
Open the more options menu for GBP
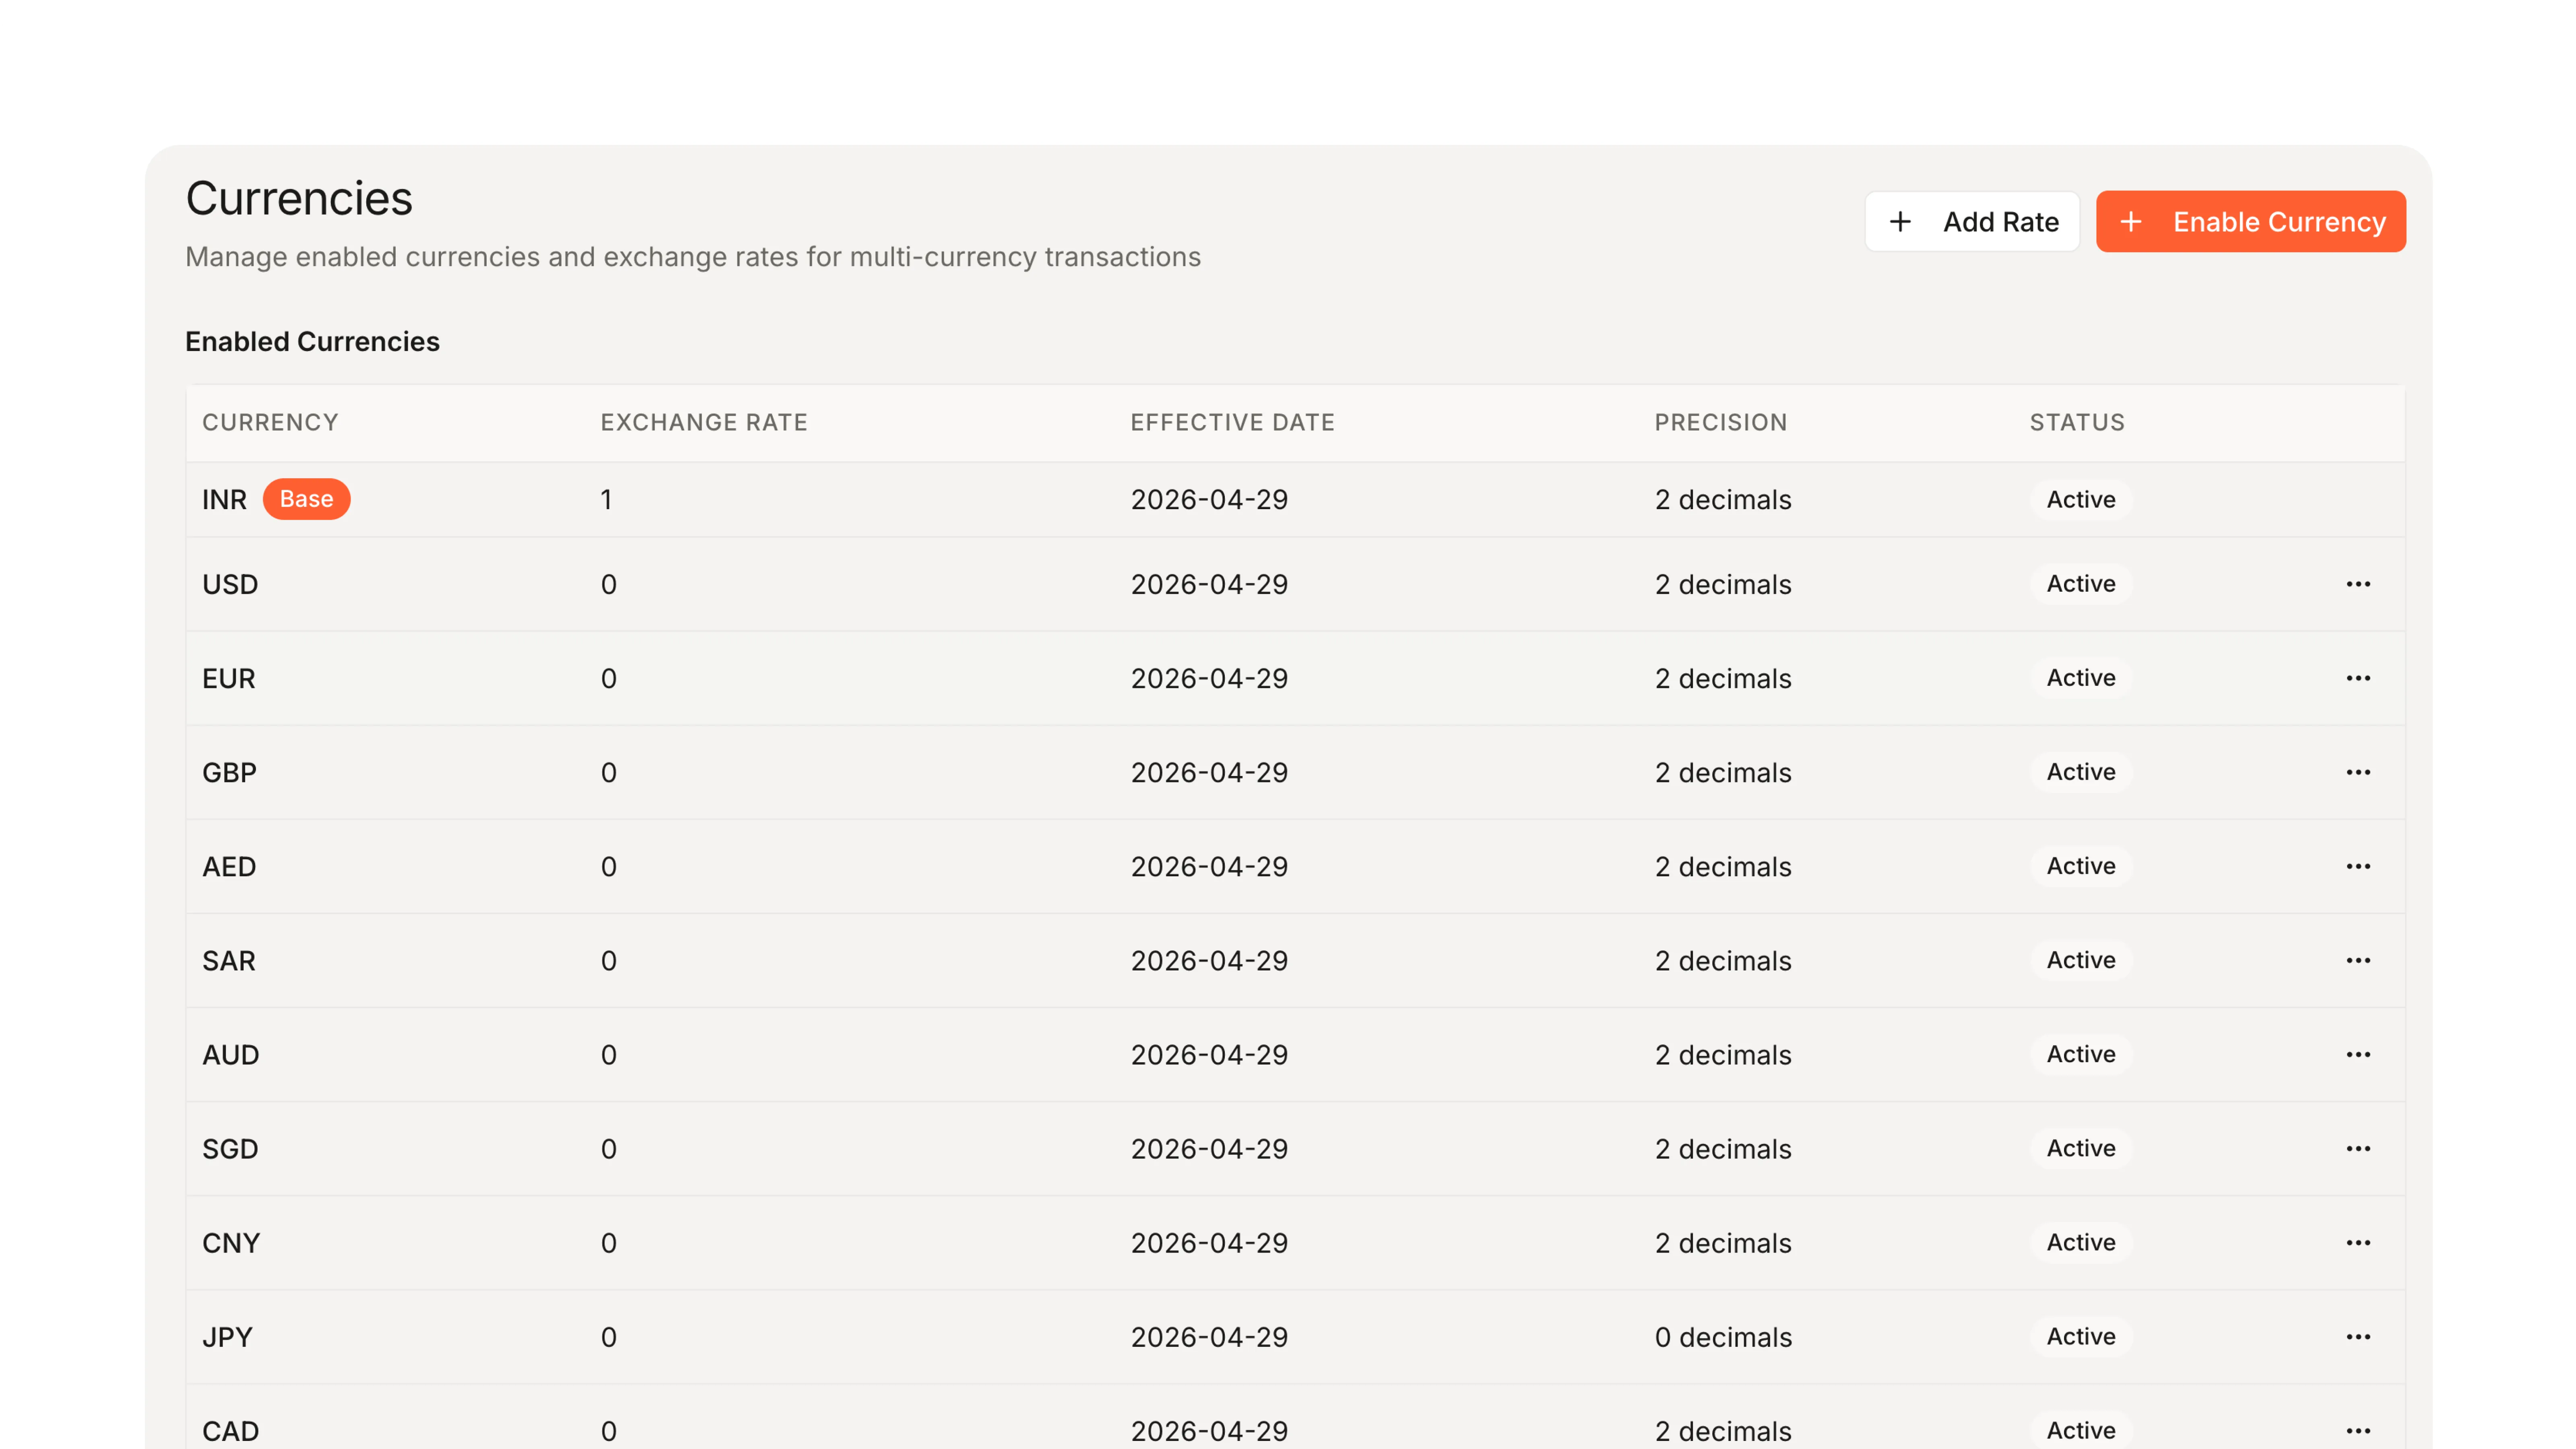(x=2358, y=772)
